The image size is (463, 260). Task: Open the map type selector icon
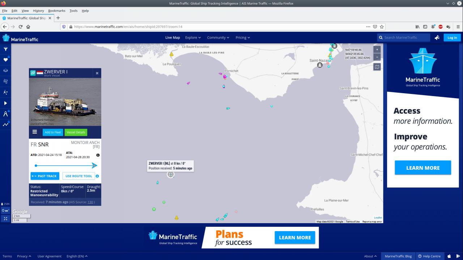coord(377,67)
